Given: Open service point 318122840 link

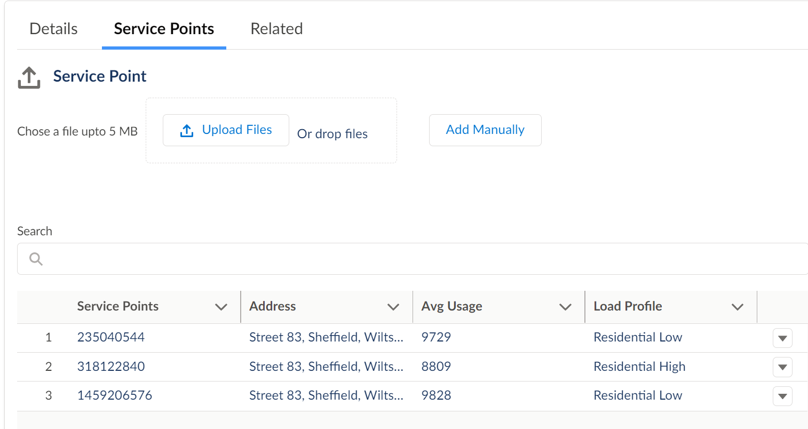Looking at the screenshot, I should (x=111, y=367).
